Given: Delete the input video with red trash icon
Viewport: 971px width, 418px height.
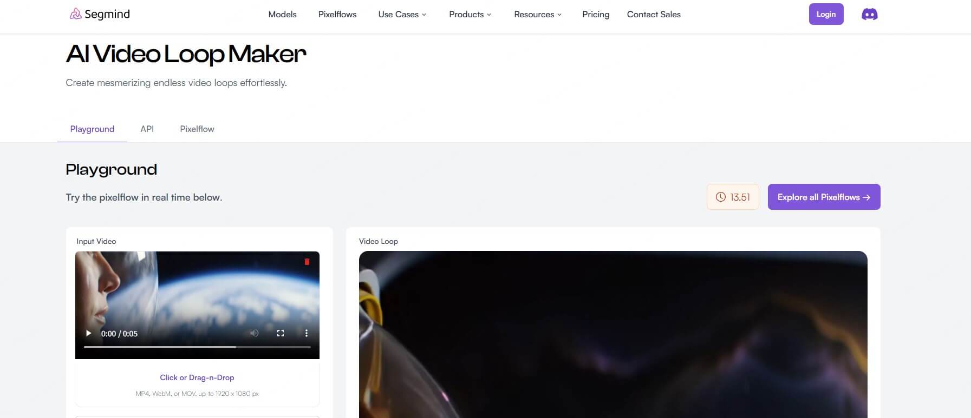Looking at the screenshot, I should [307, 262].
